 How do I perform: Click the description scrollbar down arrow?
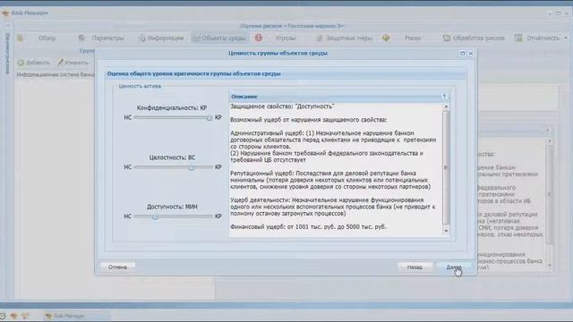[x=446, y=231]
